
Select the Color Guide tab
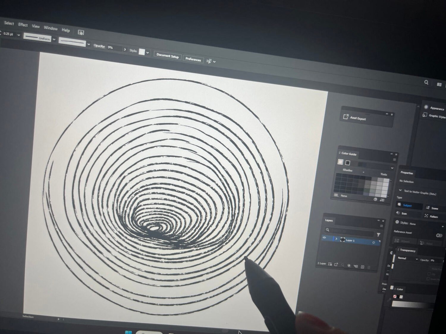click(x=348, y=154)
